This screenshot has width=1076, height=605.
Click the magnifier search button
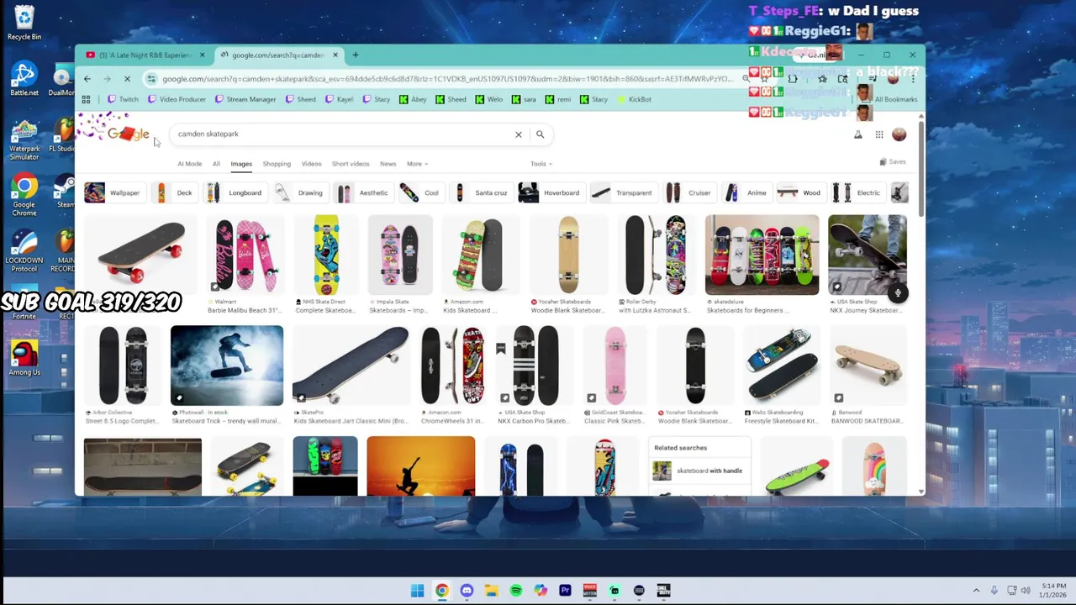pos(541,134)
